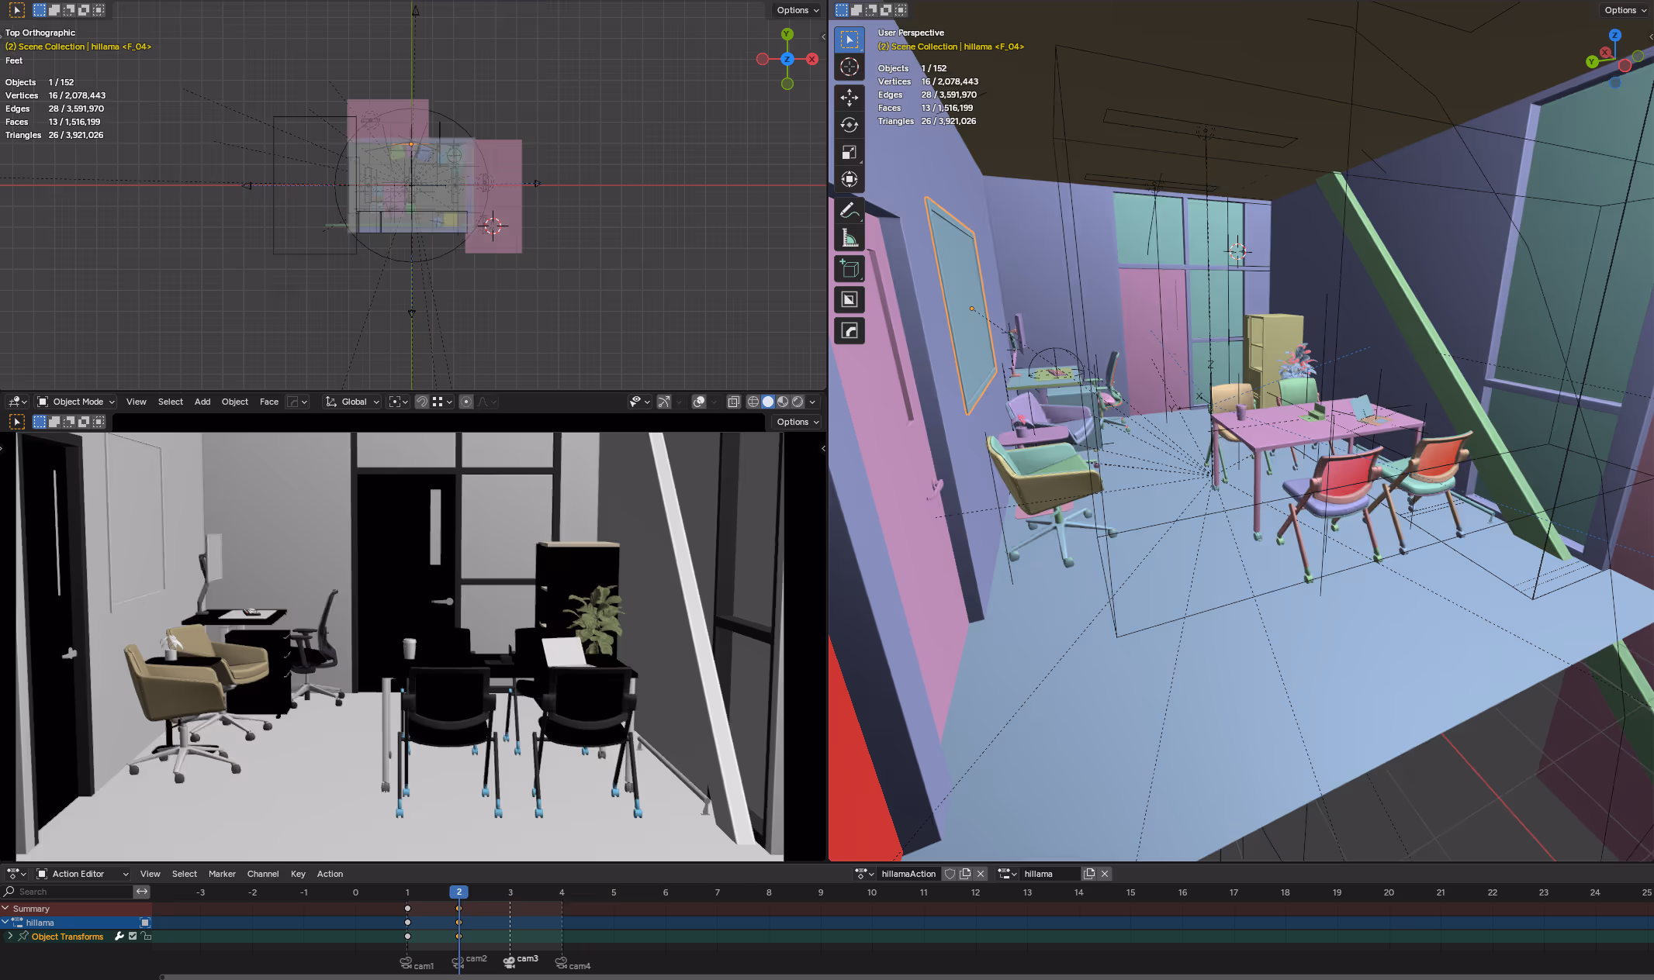Open the Object Mode dropdown
Screen dimensions: 1654x980
(x=76, y=402)
